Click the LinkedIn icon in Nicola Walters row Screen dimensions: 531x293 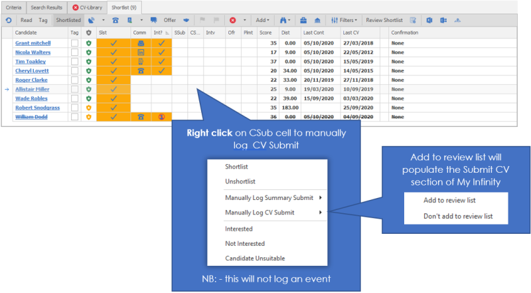tap(141, 52)
